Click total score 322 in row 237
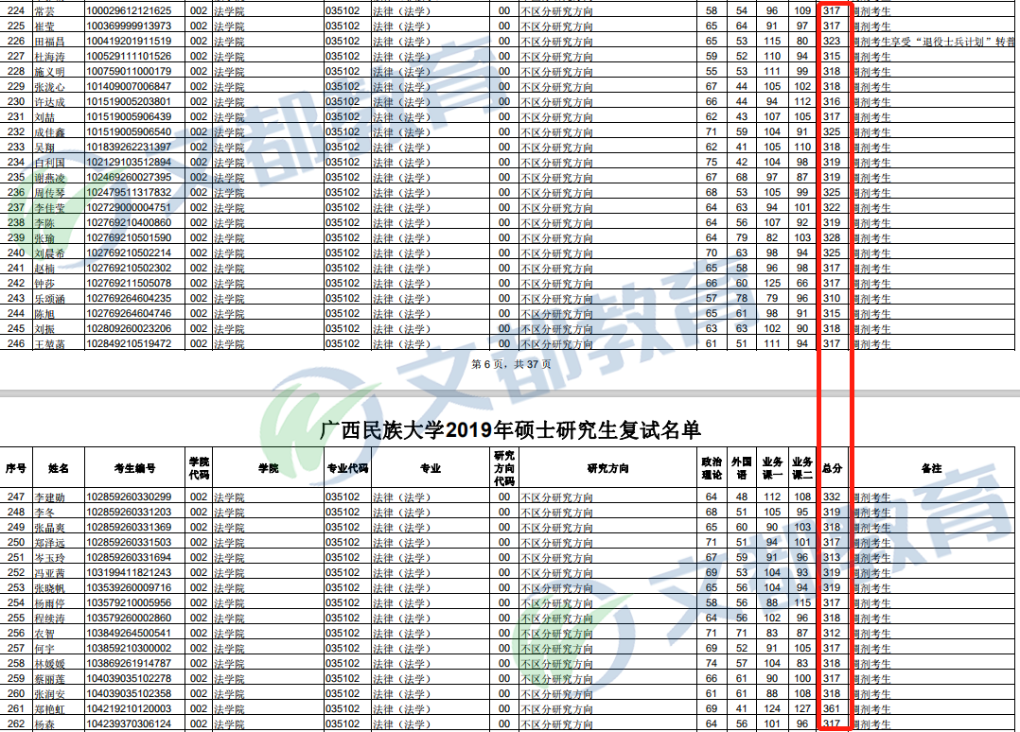The height and width of the screenshot is (732, 1020). tap(832, 207)
